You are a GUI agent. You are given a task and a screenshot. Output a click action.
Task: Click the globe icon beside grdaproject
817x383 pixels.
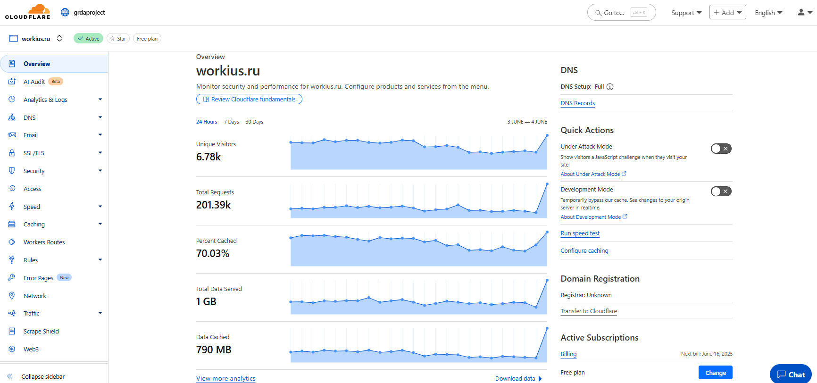[65, 12]
